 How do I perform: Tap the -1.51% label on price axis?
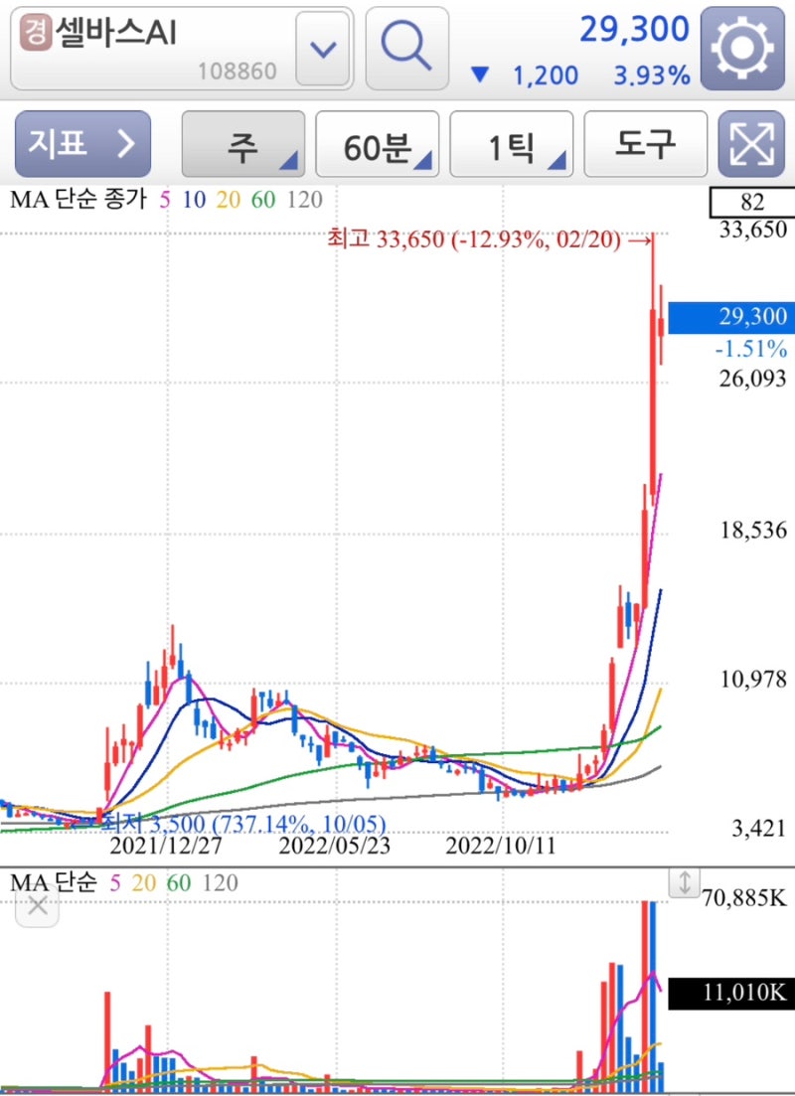(751, 348)
